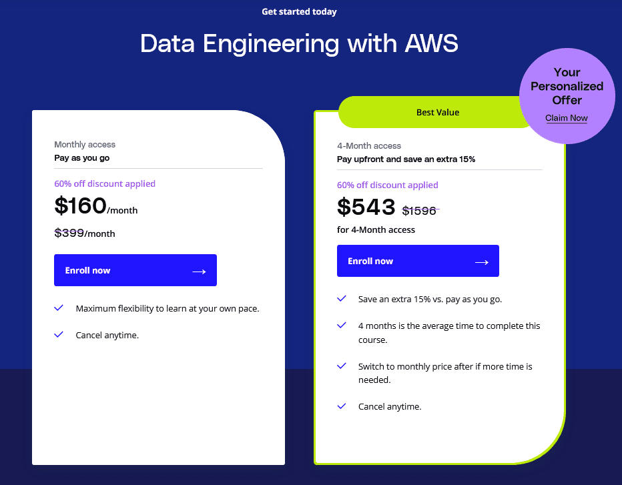The image size is (622, 485).
Task: Click arrow icon on monthly Enroll button
Action: [199, 272]
